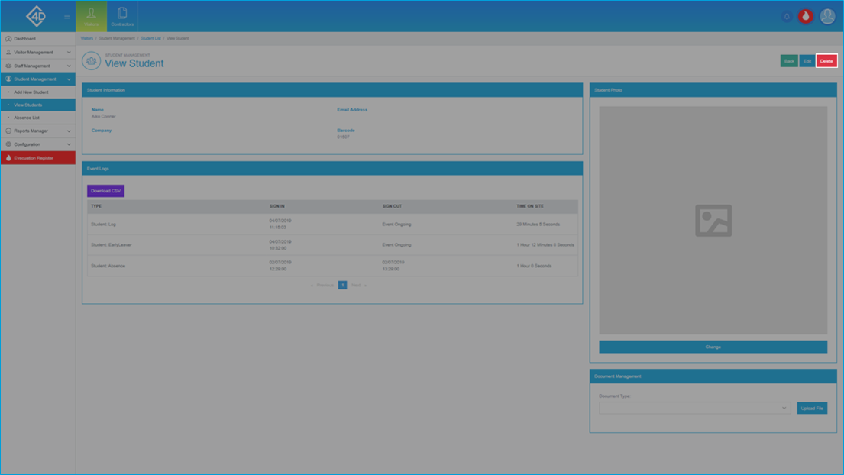Viewport: 844px width, 475px height.
Task: Click the Delete button
Action: pos(826,61)
